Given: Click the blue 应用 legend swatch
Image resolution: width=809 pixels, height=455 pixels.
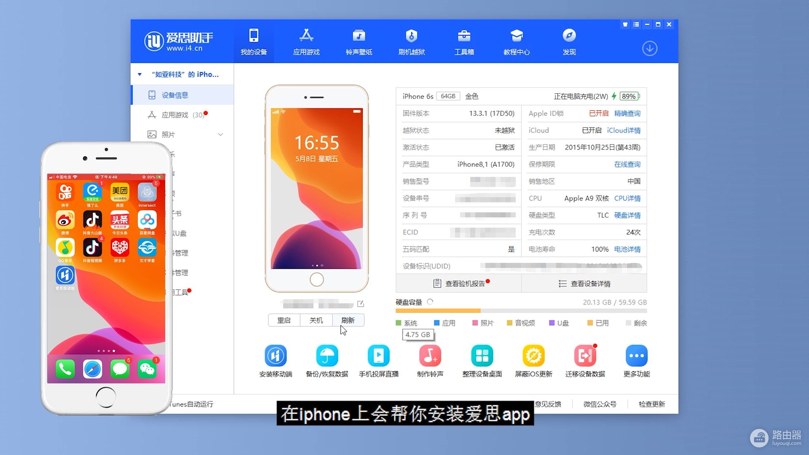Looking at the screenshot, I should click(x=437, y=323).
